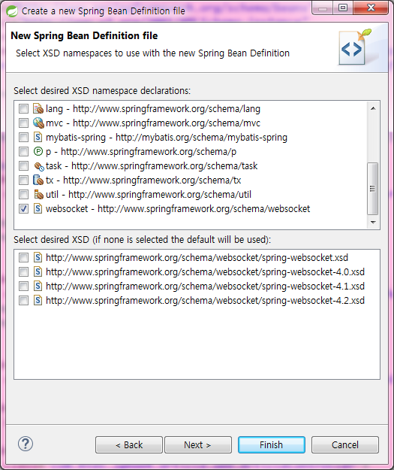The height and width of the screenshot is (470, 394).
Task: Enable the util namespace checkbox
Action: (x=23, y=195)
